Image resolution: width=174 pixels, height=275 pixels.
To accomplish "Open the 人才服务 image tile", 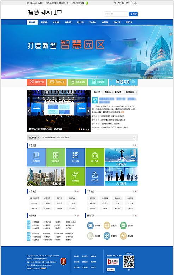I will pyautogui.click(x=121, y=177).
